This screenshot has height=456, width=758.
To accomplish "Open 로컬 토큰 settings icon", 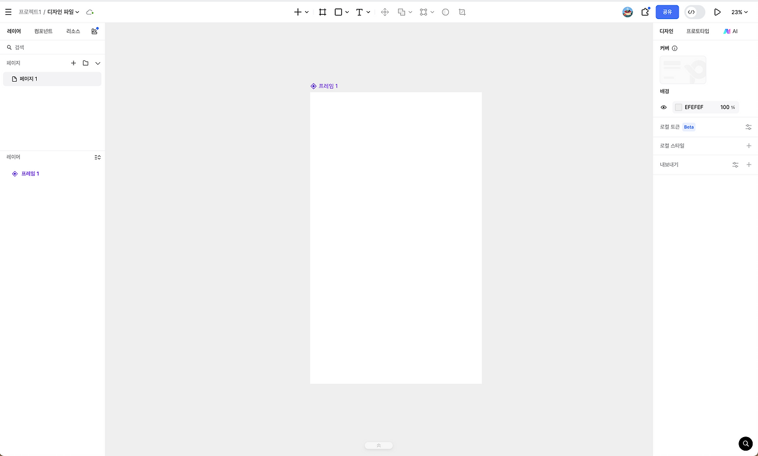I will click(749, 127).
